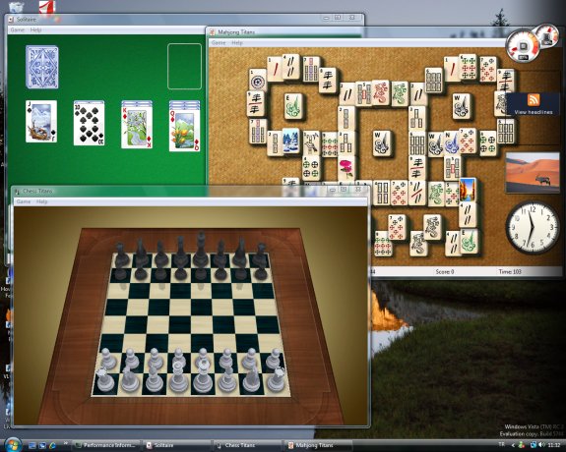Click the winter snow scene Mahjong tile
This screenshot has height=452, width=566.
click(291, 141)
